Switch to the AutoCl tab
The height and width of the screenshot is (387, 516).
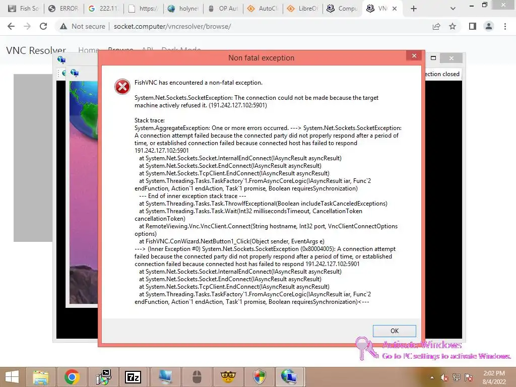[263, 9]
